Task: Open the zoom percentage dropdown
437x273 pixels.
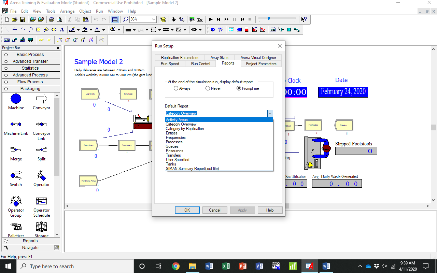Action: [153, 19]
